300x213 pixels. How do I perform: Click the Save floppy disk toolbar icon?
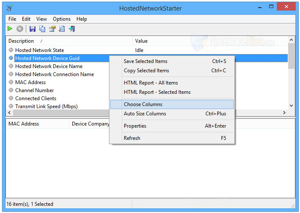[33, 29]
